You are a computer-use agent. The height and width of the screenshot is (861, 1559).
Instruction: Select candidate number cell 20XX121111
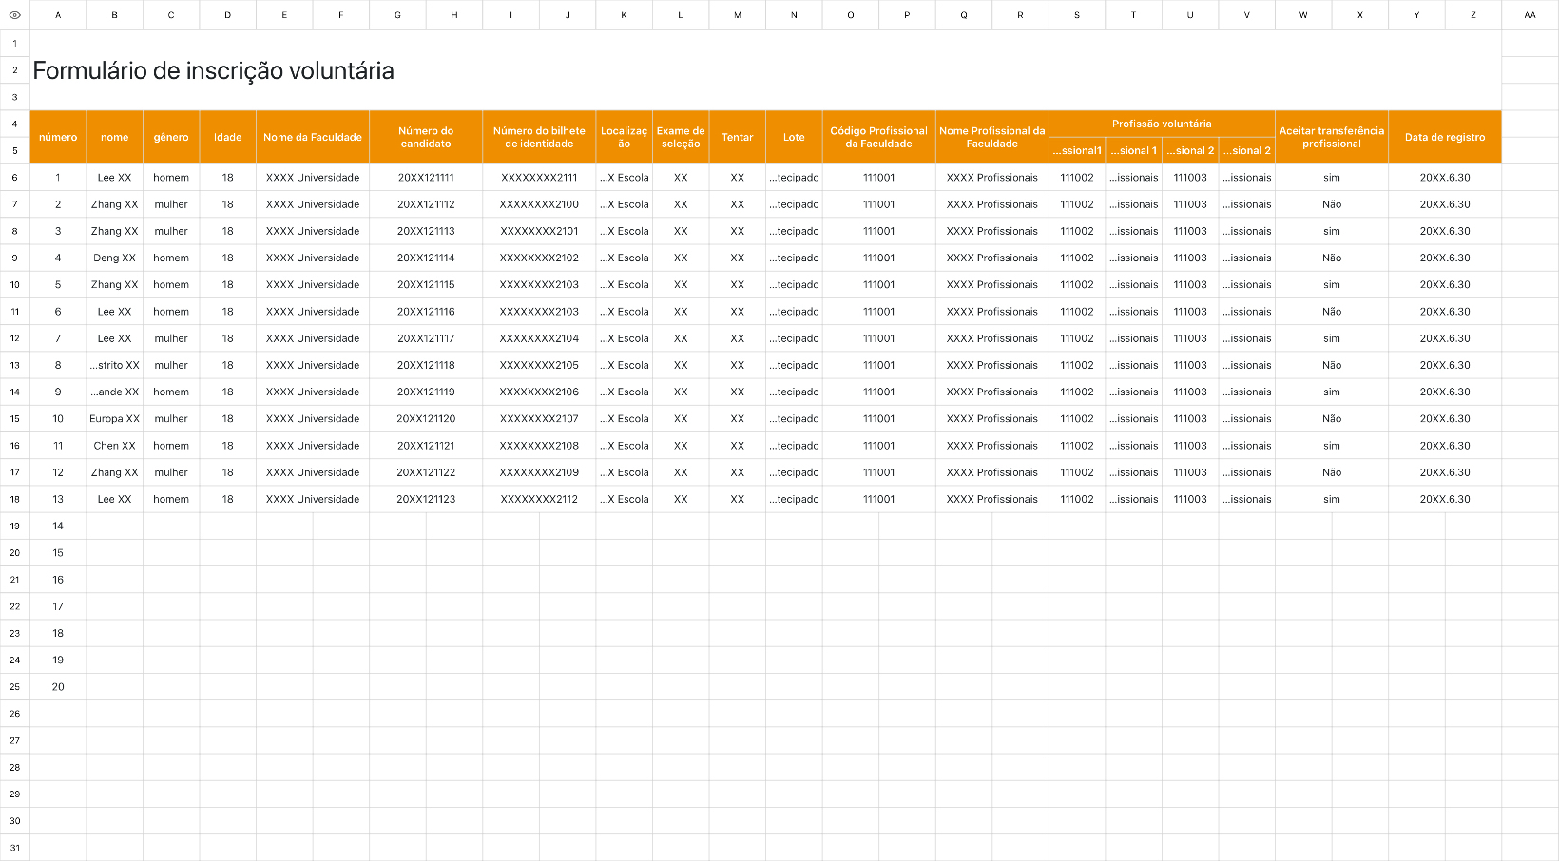click(x=426, y=178)
